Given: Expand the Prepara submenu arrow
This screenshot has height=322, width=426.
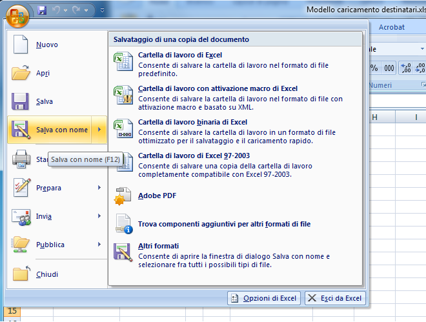Looking at the screenshot, I should point(99,188).
